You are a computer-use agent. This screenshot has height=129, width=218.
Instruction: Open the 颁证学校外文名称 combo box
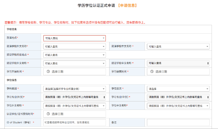(x=74, y=63)
